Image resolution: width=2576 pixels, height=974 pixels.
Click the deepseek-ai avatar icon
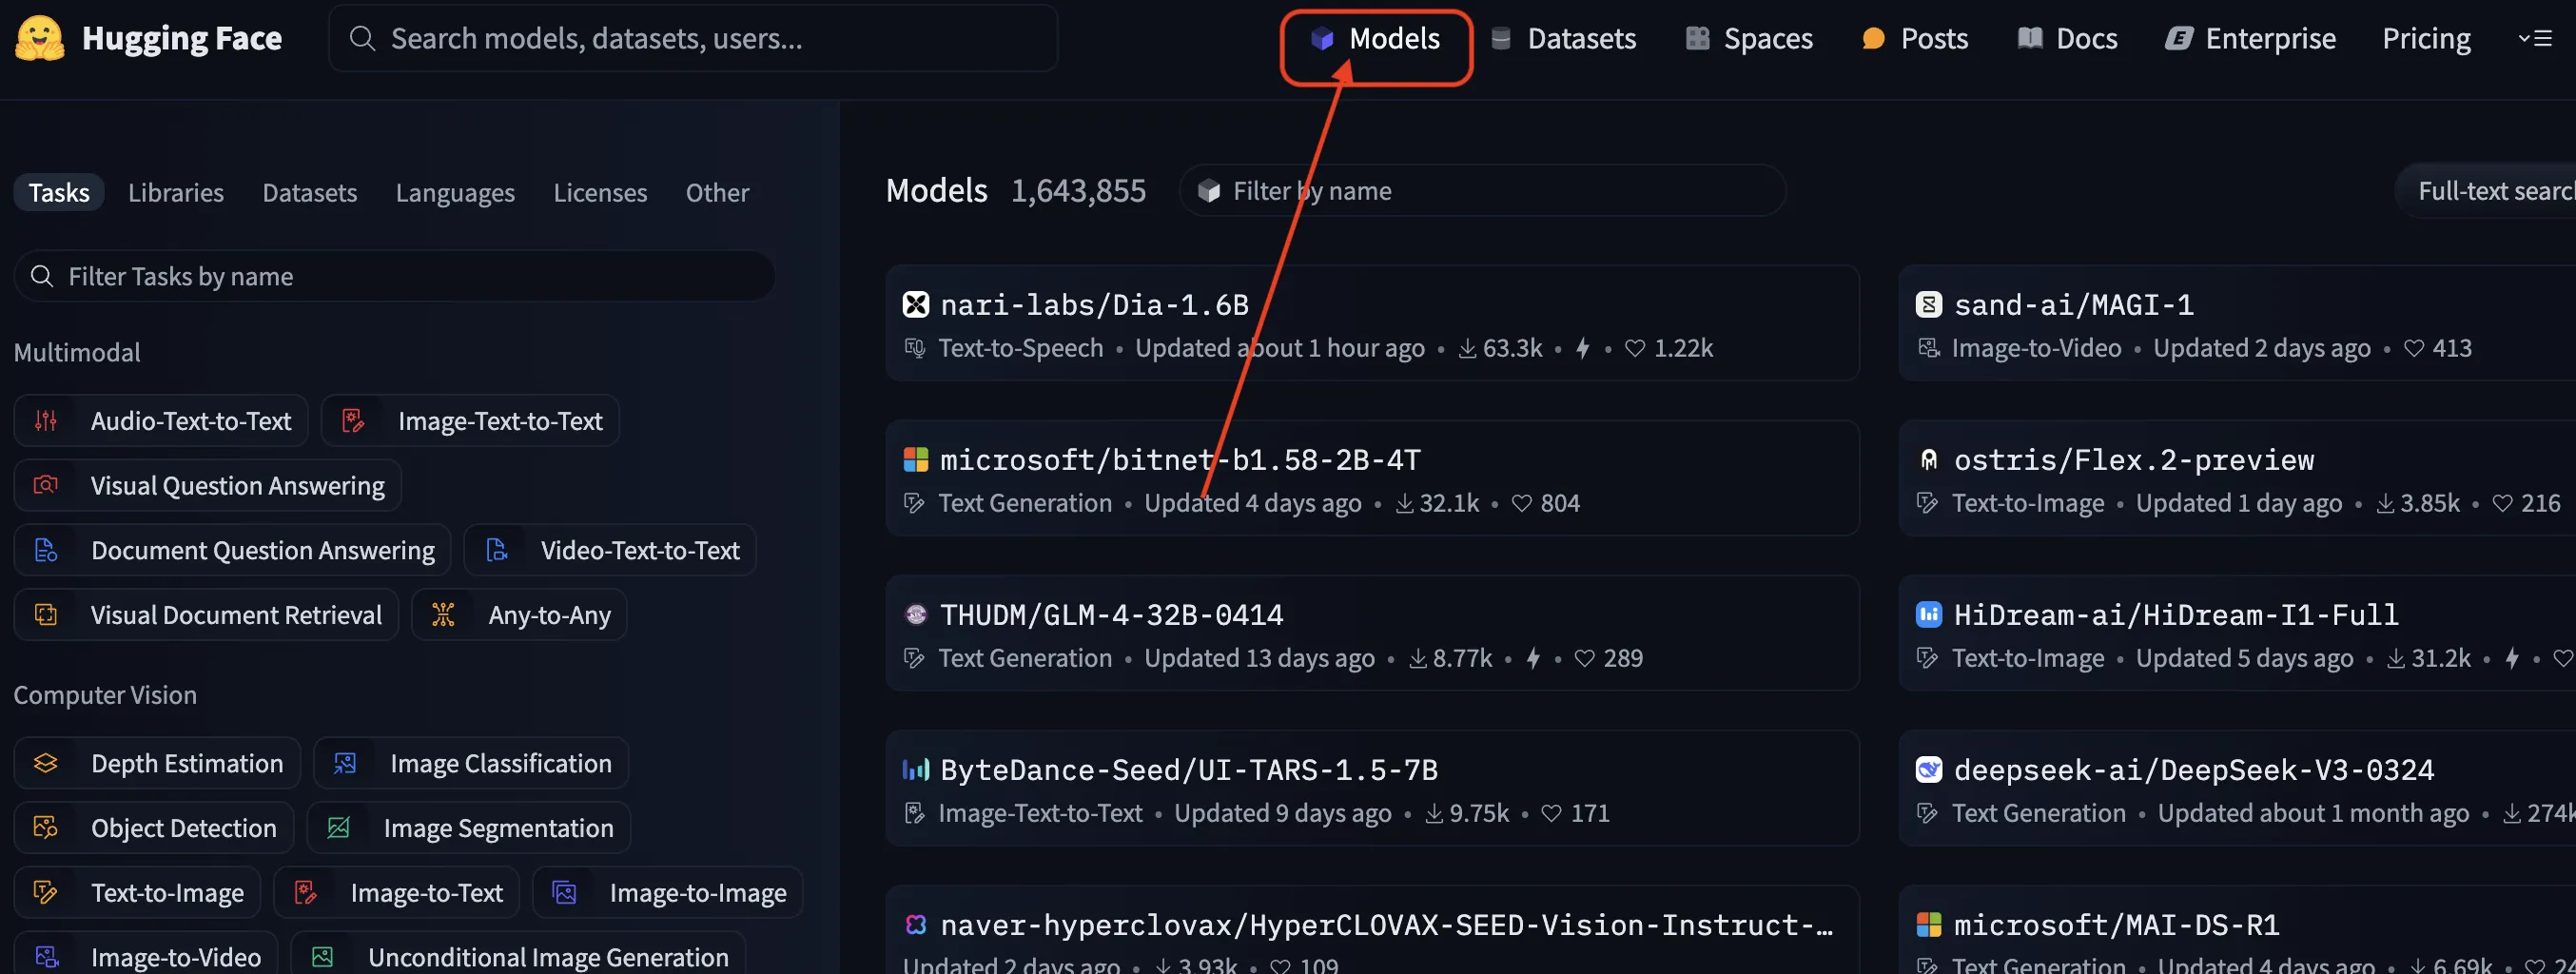[x=1928, y=769]
